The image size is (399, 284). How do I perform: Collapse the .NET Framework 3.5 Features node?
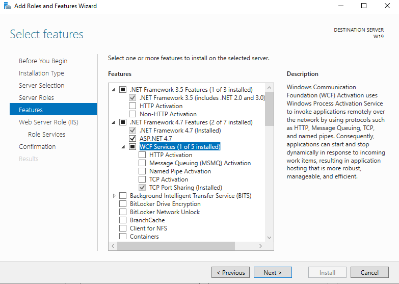114,90
